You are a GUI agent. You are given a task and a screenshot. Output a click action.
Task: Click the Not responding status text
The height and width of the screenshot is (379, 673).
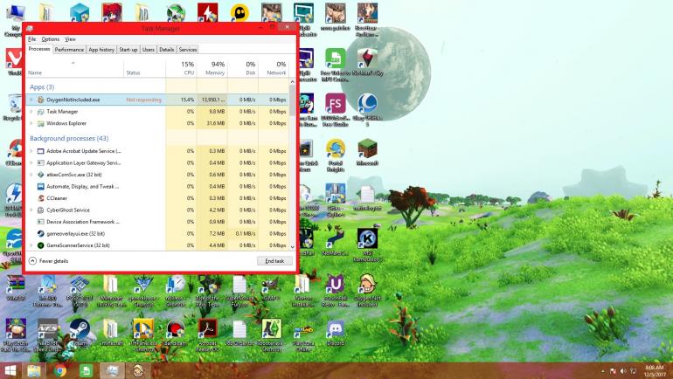pyautogui.click(x=144, y=100)
